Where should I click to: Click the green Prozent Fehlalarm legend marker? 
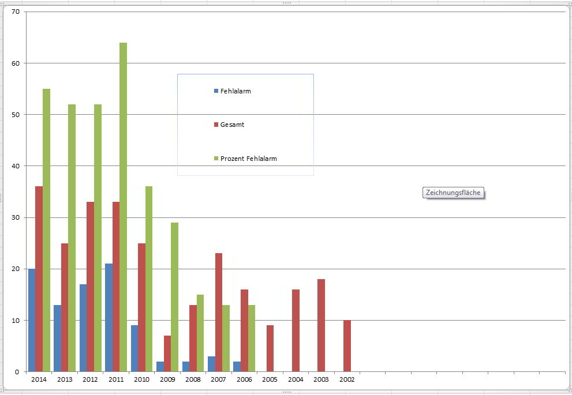point(216,159)
